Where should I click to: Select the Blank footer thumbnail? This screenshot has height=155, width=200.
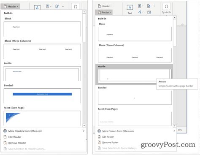135,34
